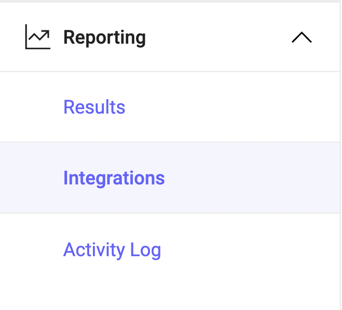Click the Reporting section heading text
This screenshot has height=310, width=342.
click(x=104, y=37)
